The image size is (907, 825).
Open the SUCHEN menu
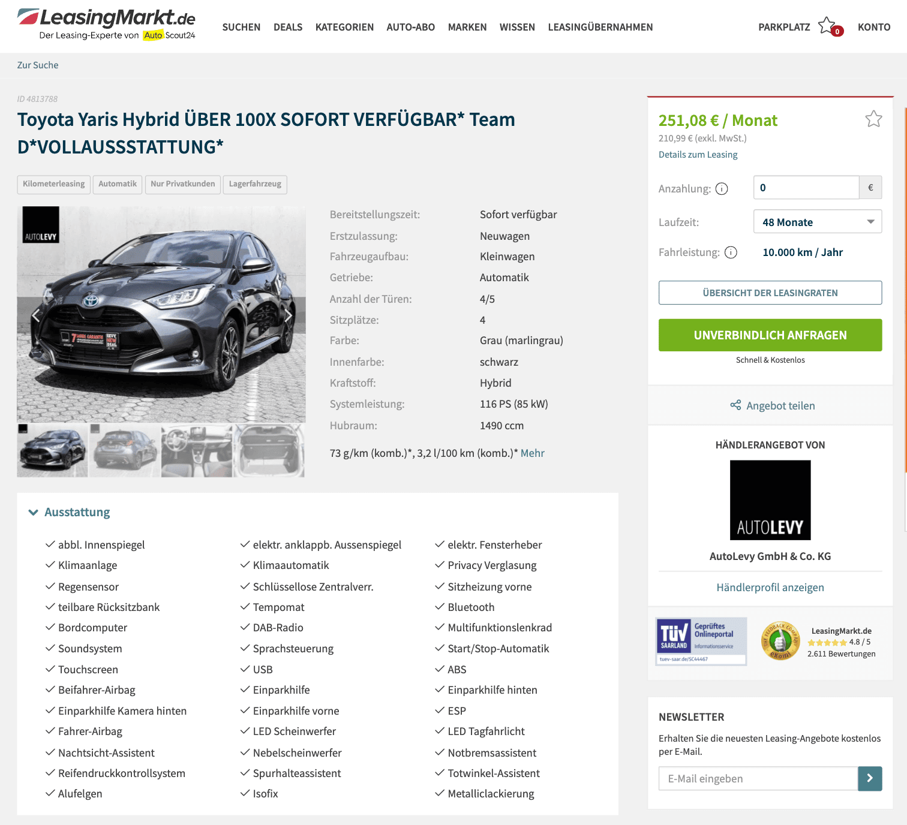click(x=241, y=27)
